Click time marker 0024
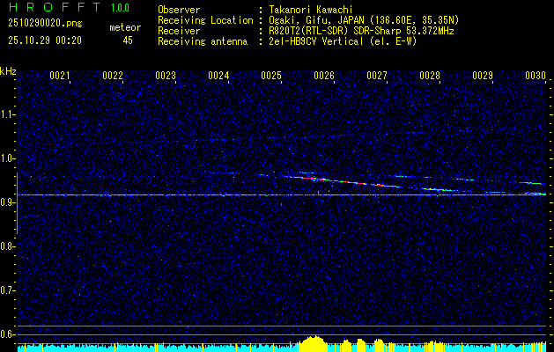 point(218,76)
